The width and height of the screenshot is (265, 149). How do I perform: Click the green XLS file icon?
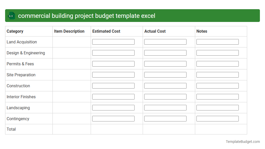pos(11,16)
